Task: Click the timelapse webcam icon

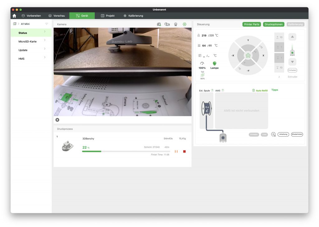Action: click(x=176, y=24)
